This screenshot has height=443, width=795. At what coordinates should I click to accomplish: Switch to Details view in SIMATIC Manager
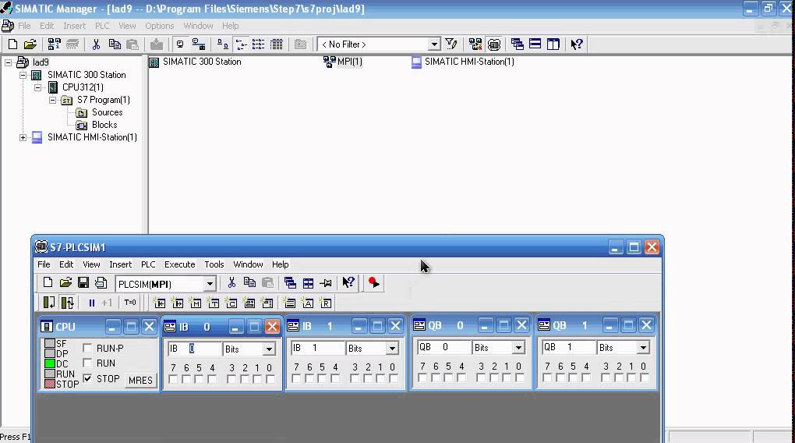tap(277, 44)
